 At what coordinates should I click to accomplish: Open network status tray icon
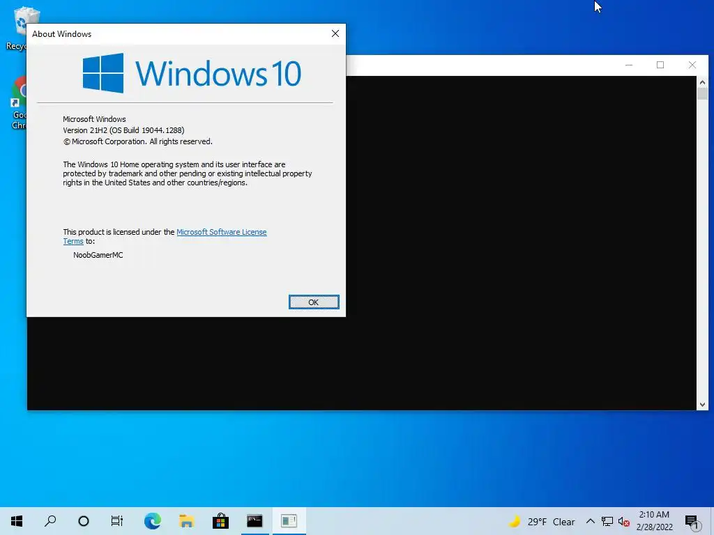pos(607,521)
